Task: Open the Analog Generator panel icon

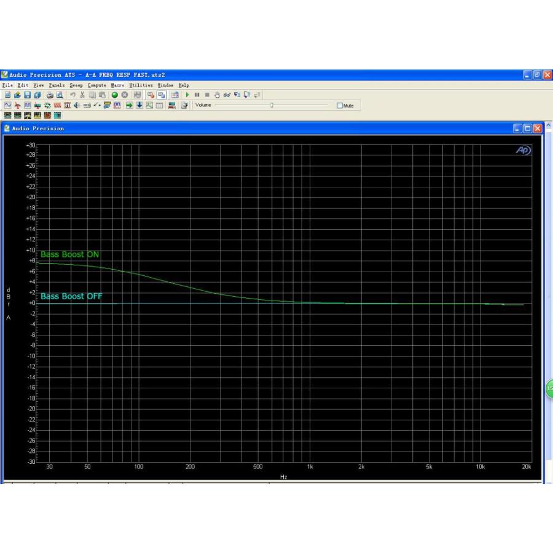Action: [x=7, y=105]
